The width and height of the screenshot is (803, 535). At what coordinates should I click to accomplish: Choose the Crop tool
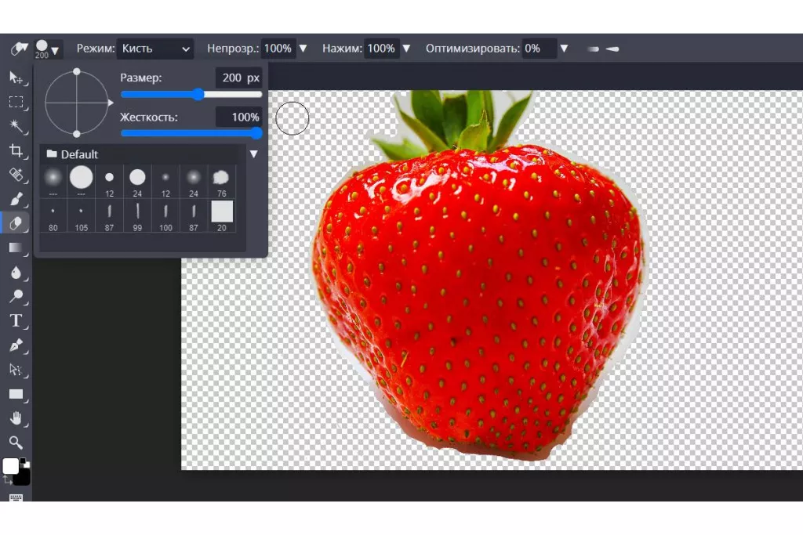(16, 150)
